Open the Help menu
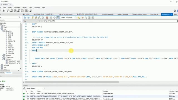The height and width of the screenshot is (100, 178). coord(43,7)
